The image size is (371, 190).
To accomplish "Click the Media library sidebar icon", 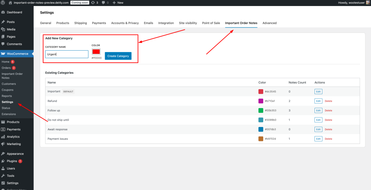I will pos(3,29).
